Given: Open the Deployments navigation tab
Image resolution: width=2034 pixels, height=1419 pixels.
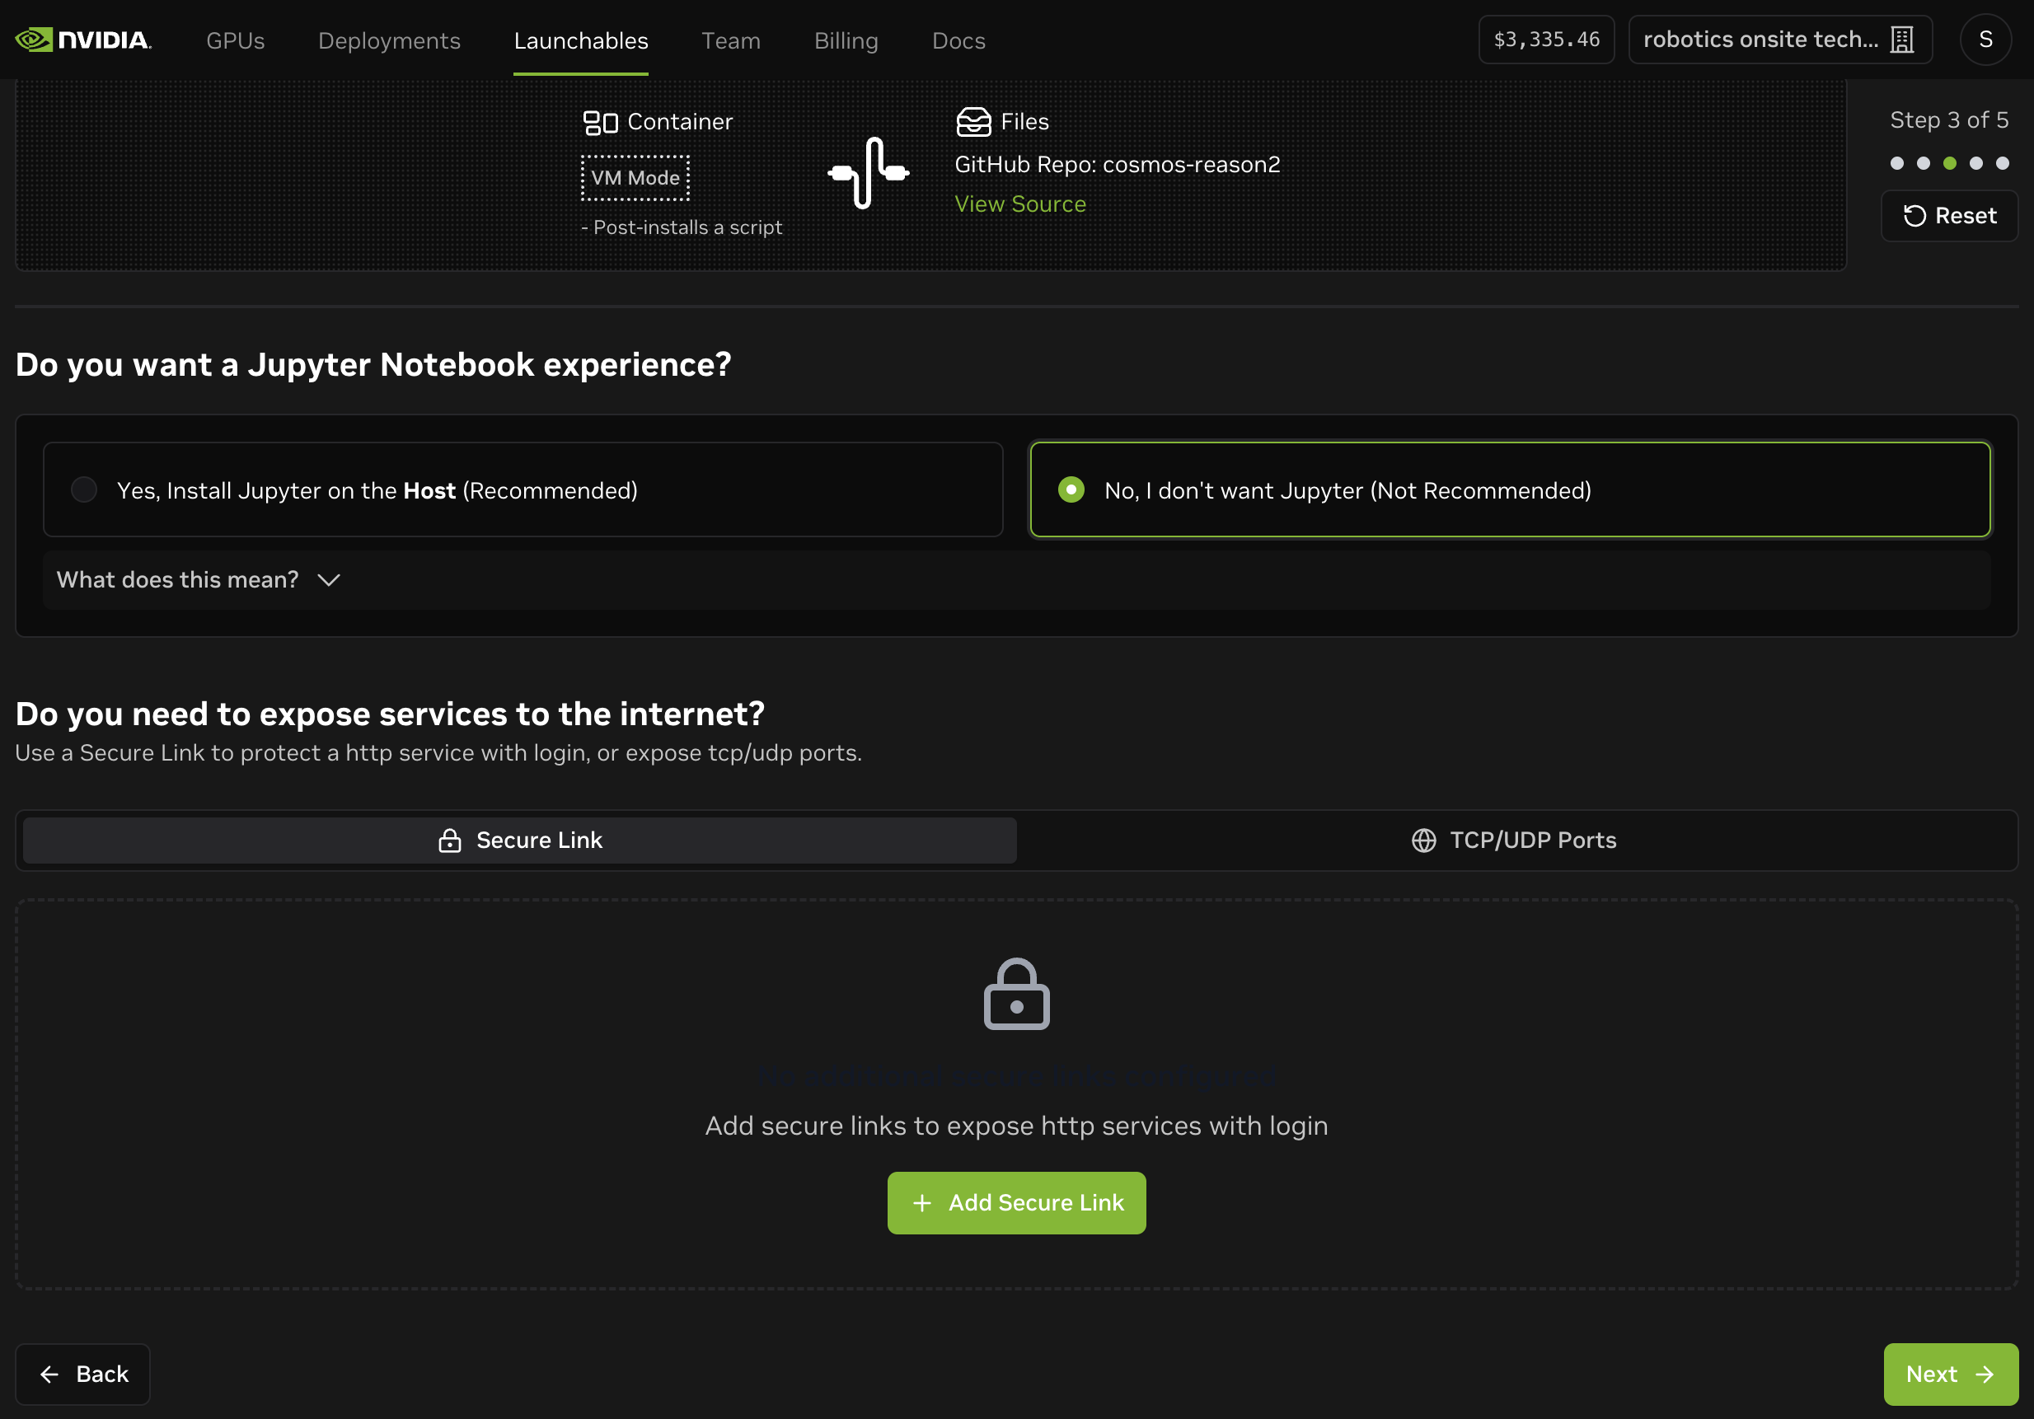Looking at the screenshot, I should click(x=389, y=40).
